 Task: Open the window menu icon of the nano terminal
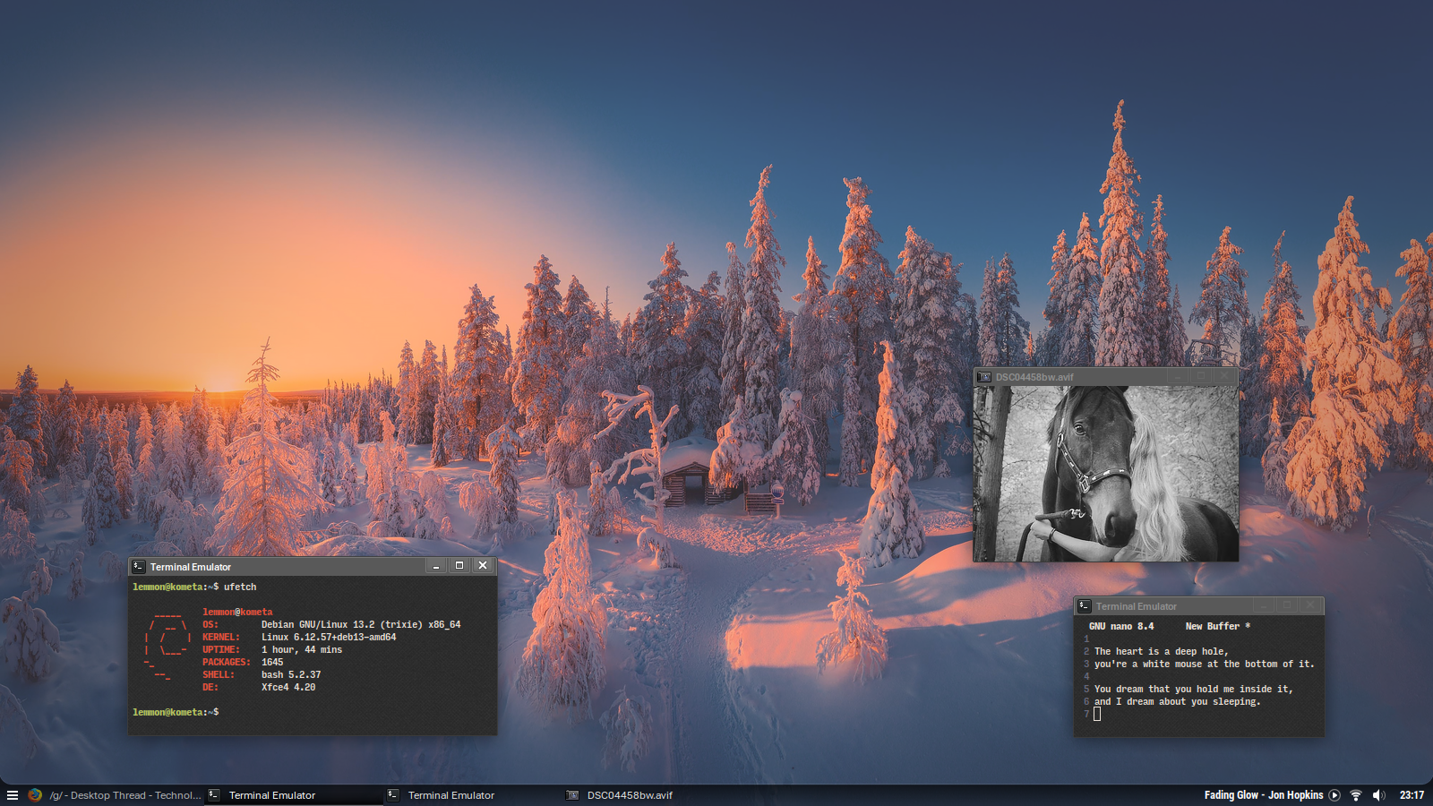point(1085,606)
